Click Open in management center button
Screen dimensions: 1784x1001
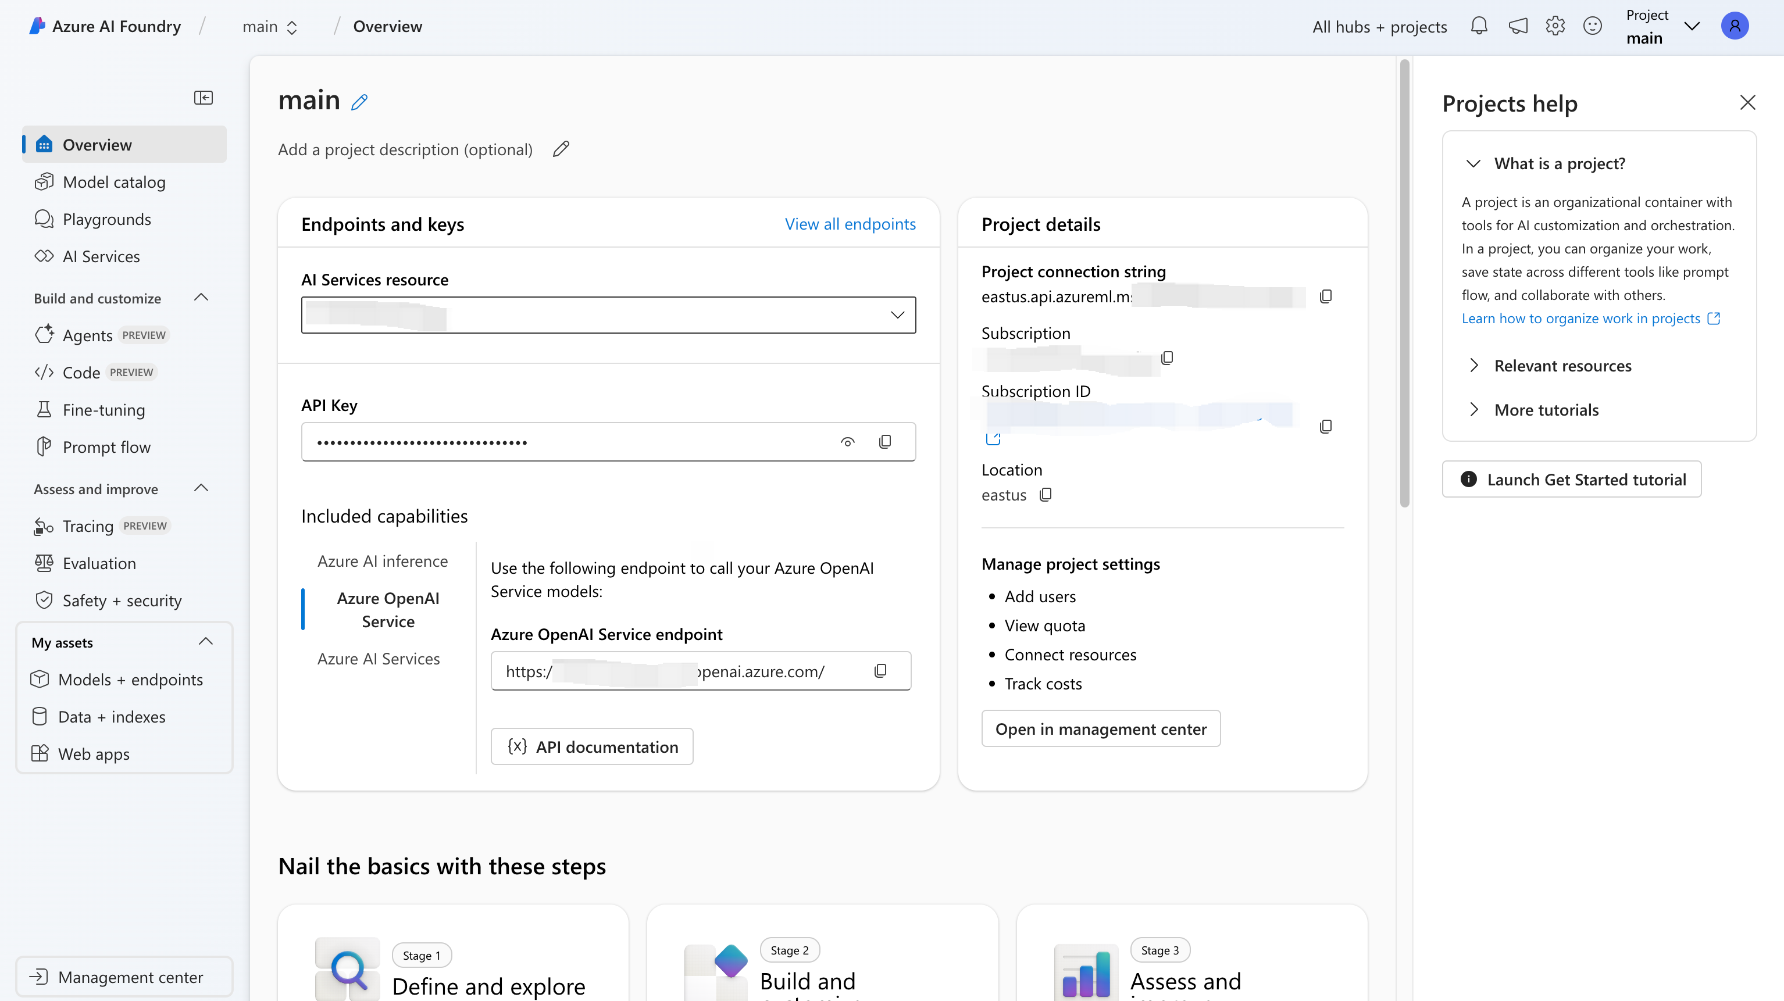pos(1100,728)
